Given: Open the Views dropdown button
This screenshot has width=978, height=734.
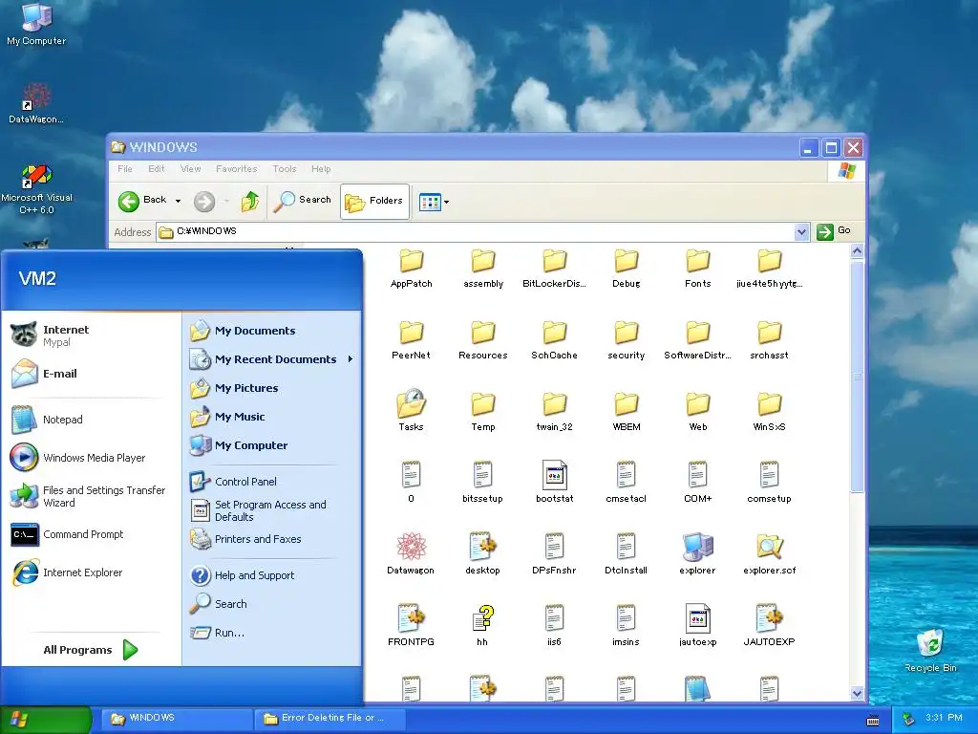Looking at the screenshot, I should (435, 202).
